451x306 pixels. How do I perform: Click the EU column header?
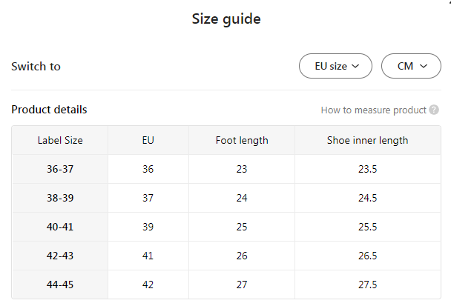pos(148,140)
